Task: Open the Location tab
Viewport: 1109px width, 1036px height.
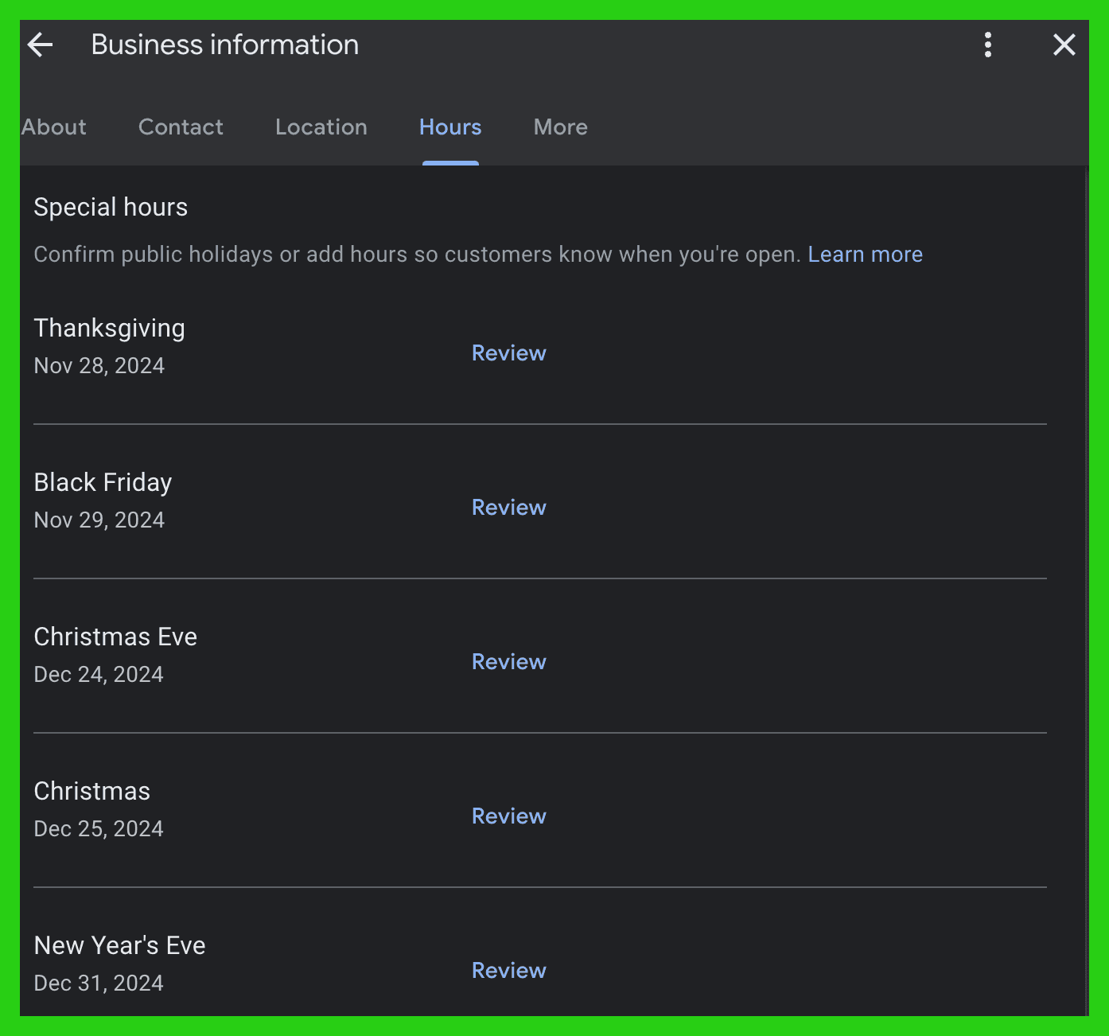Action: (x=321, y=127)
